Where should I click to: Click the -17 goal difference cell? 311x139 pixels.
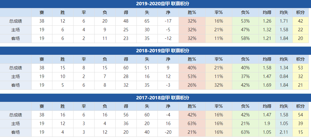coord(168,21)
